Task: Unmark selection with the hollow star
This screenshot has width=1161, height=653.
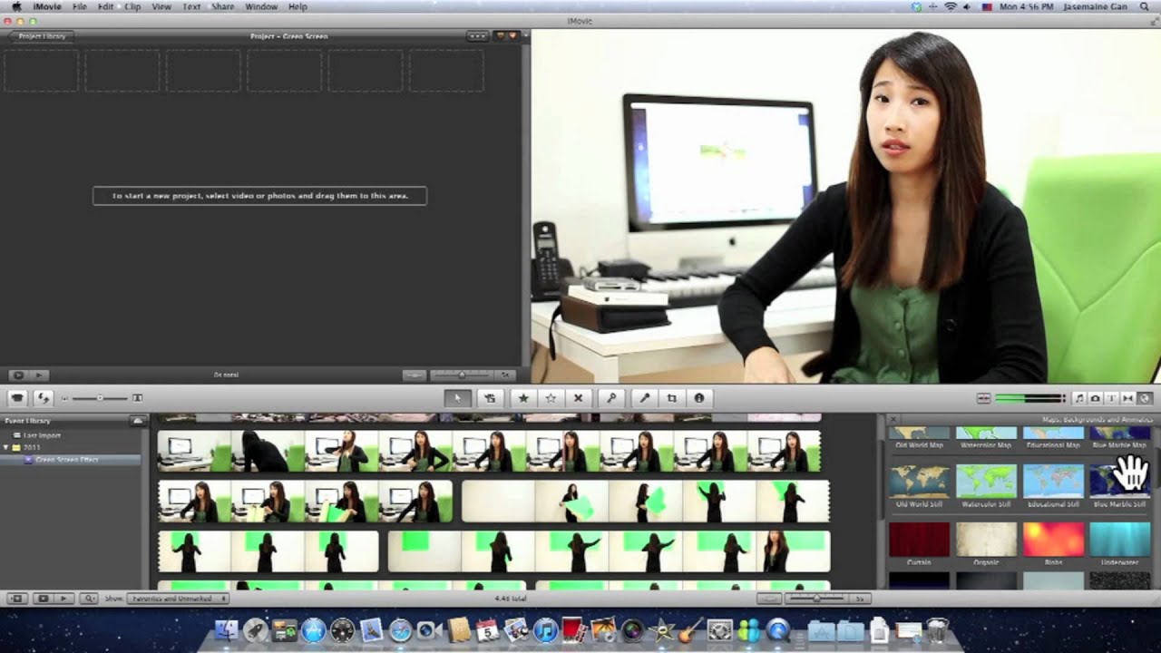Action: tap(551, 398)
